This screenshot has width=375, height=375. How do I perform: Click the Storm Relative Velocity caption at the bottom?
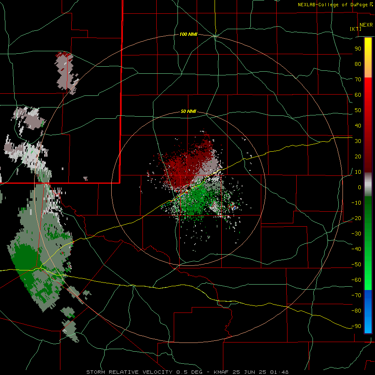point(187,372)
